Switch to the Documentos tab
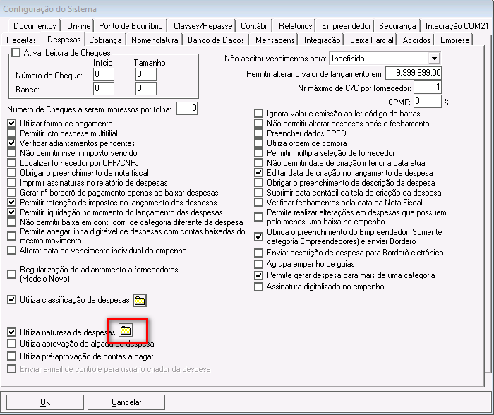 pyautogui.click(x=35, y=26)
